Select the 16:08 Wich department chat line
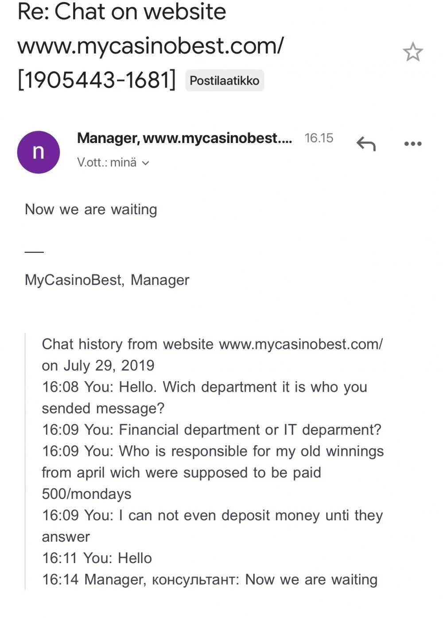Viewport: 443px width, 618px height. [x=204, y=398]
